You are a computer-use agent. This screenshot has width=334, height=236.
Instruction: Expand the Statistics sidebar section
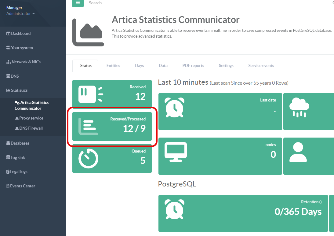click(19, 90)
